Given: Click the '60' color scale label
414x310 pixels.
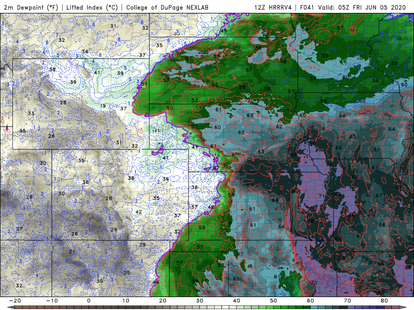Looking at the screenshot, I should click(x=310, y=301).
